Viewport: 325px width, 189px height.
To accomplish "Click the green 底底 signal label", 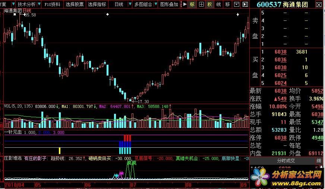I will pos(132,163).
